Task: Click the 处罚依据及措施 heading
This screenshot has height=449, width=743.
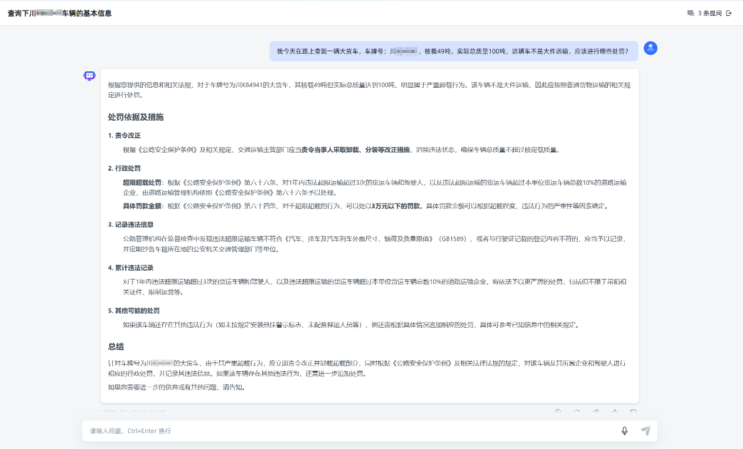Action: point(136,117)
